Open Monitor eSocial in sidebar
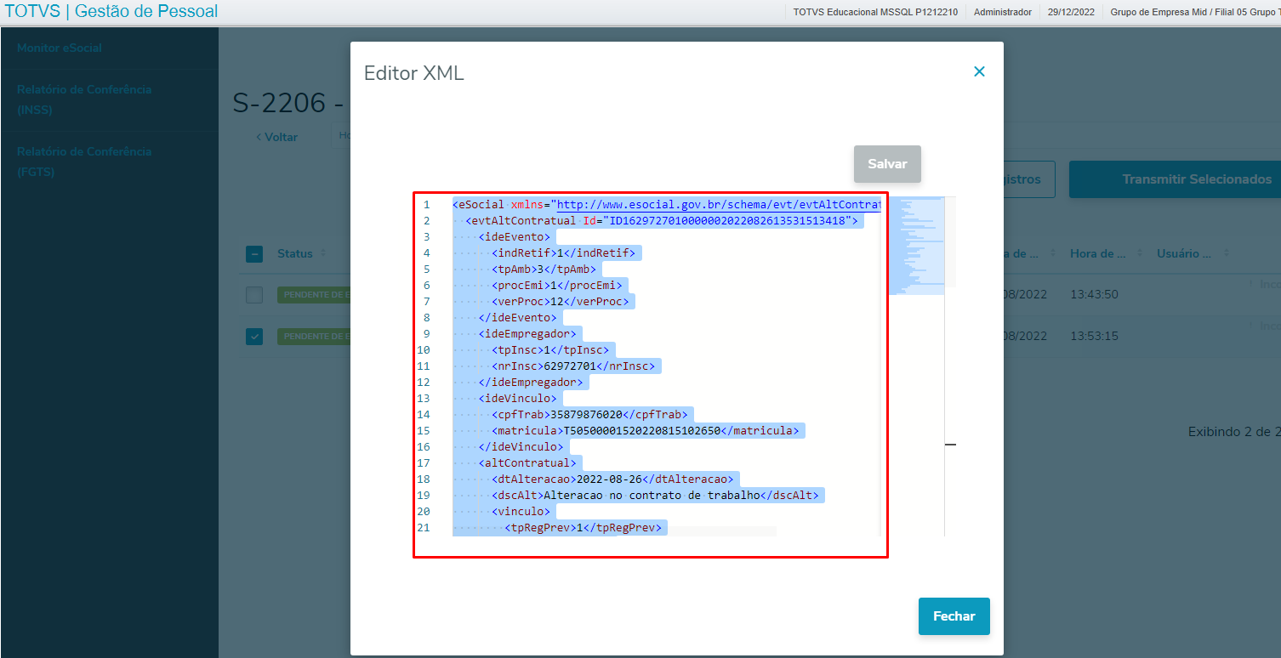 click(x=60, y=48)
